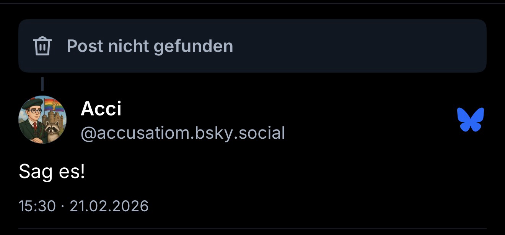Click the date 21.02.2026
The height and width of the screenshot is (235, 505).
[109, 206]
